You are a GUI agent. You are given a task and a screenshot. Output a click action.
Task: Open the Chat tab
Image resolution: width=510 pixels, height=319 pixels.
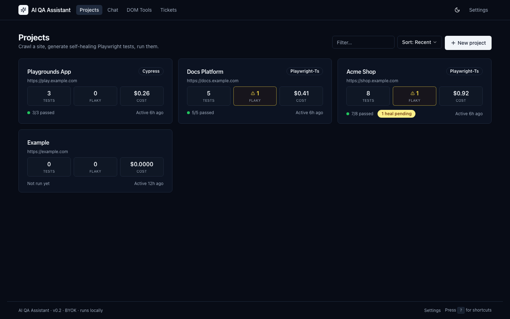[x=113, y=10]
